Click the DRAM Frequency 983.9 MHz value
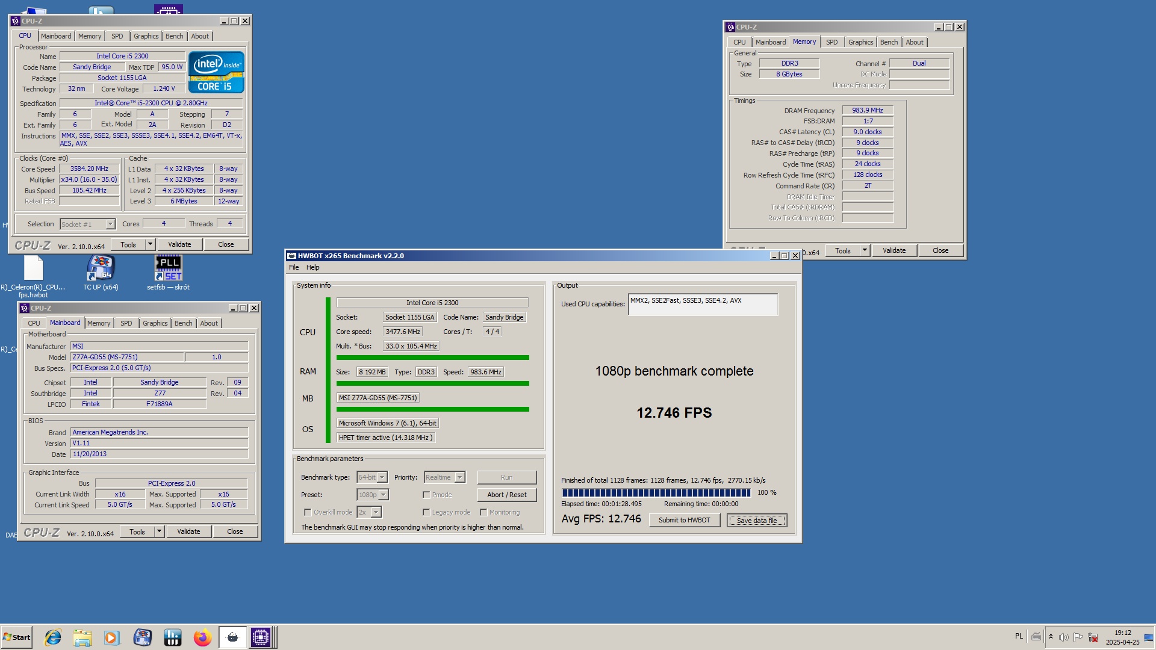The height and width of the screenshot is (650, 1156). (x=868, y=110)
